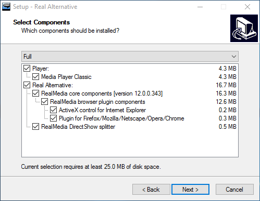Close the setup window
Screen dimensions: 260x201
tap(247, 7)
